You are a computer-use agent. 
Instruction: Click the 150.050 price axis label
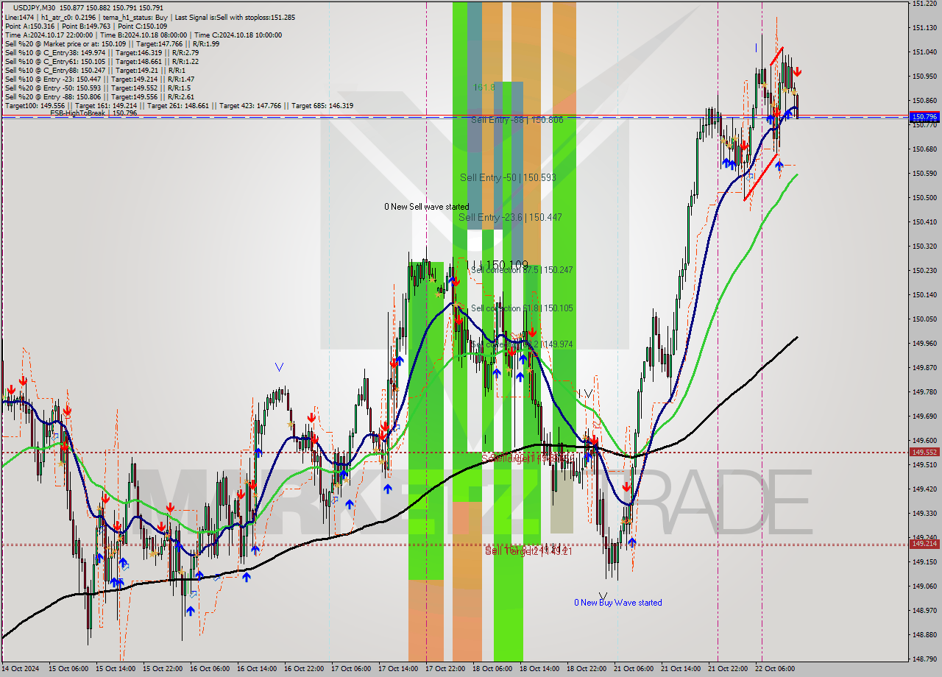[924, 319]
